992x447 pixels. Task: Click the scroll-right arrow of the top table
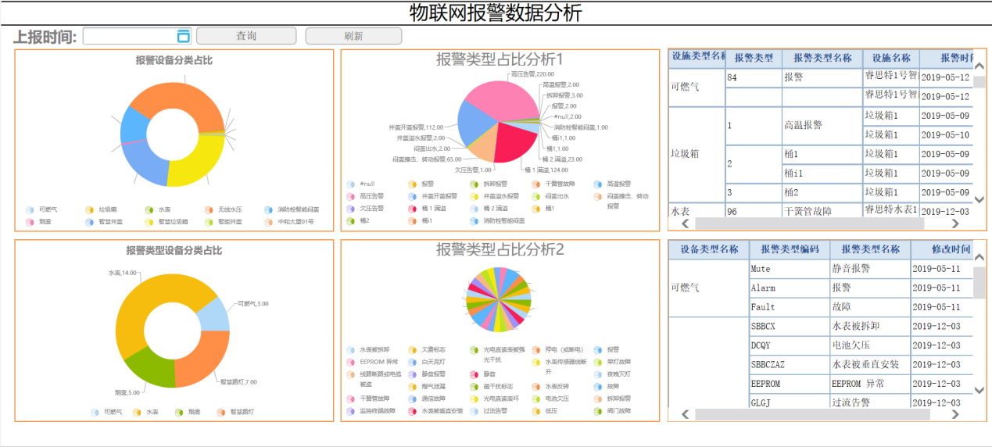(954, 224)
